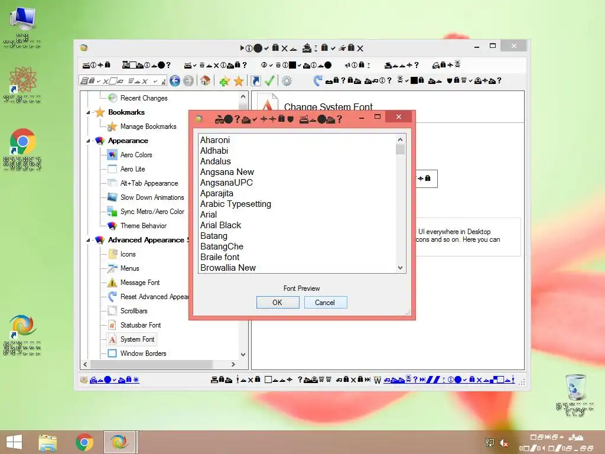Click the blue reset arrow toolbar icon
605x454 pixels.
[x=317, y=80]
